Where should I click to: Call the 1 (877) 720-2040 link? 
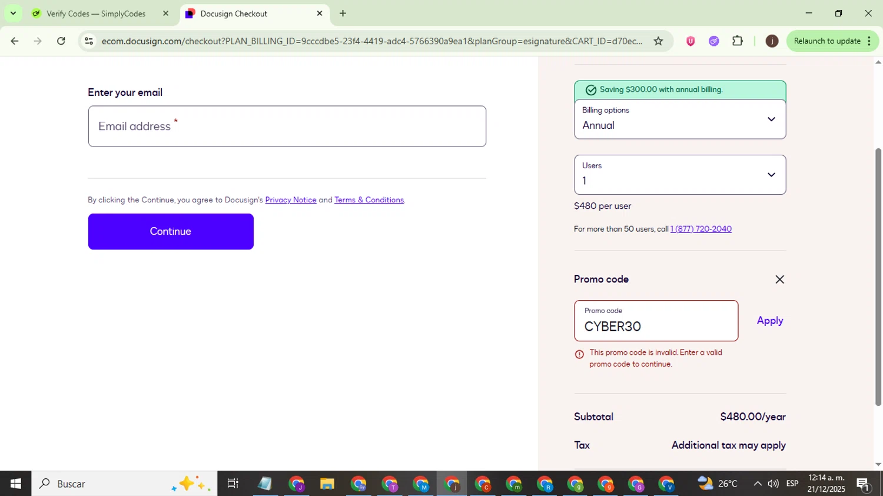tap(701, 229)
